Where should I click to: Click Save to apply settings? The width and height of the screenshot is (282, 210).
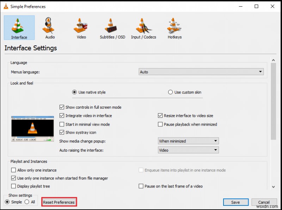point(235,202)
